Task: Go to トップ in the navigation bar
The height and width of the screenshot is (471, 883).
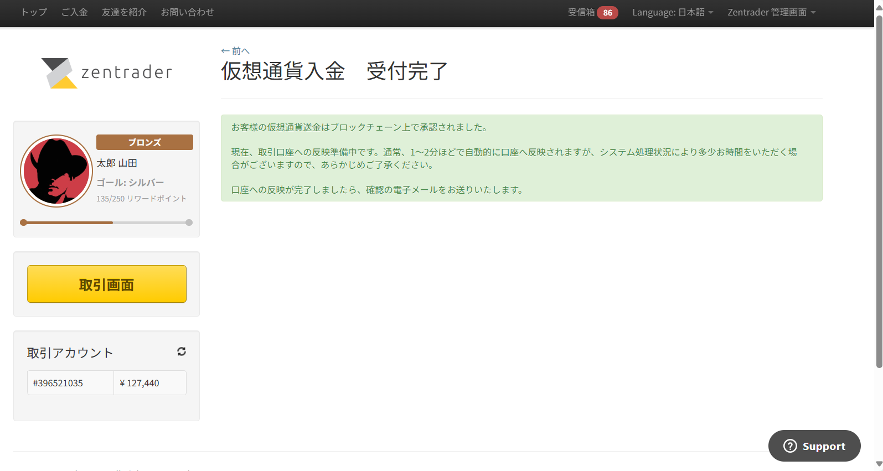Action: [34, 12]
